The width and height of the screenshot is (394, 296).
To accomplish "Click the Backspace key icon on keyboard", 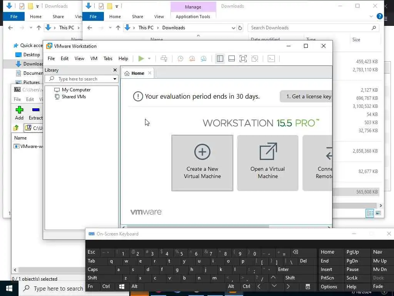I will click(x=295, y=252).
